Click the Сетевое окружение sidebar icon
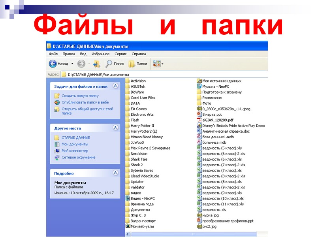The width and height of the screenshot is (316, 237). tap(58, 157)
